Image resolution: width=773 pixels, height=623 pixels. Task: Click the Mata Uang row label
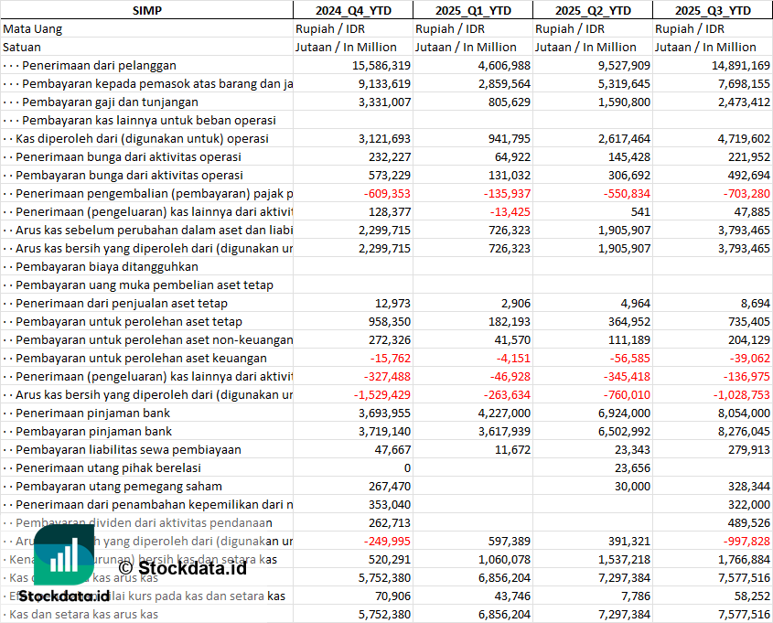tap(33, 29)
